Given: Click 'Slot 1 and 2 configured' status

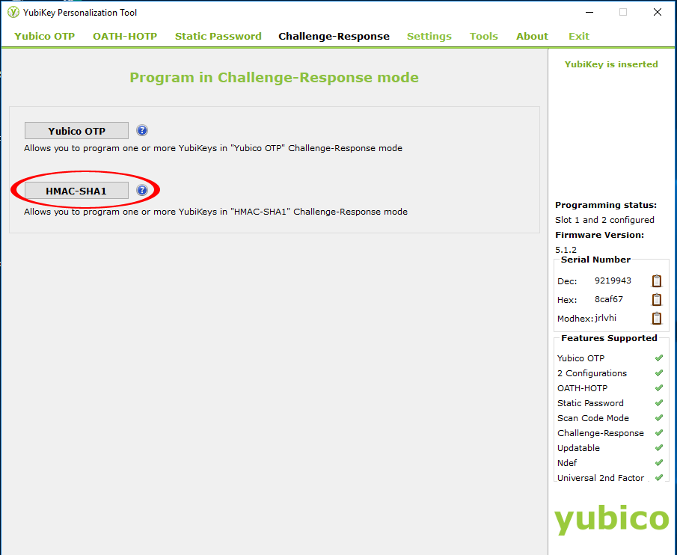Looking at the screenshot, I should 604,220.
